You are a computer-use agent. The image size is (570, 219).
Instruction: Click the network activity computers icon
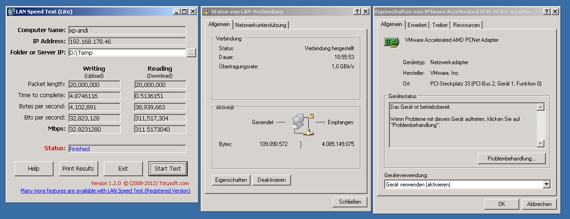point(300,123)
